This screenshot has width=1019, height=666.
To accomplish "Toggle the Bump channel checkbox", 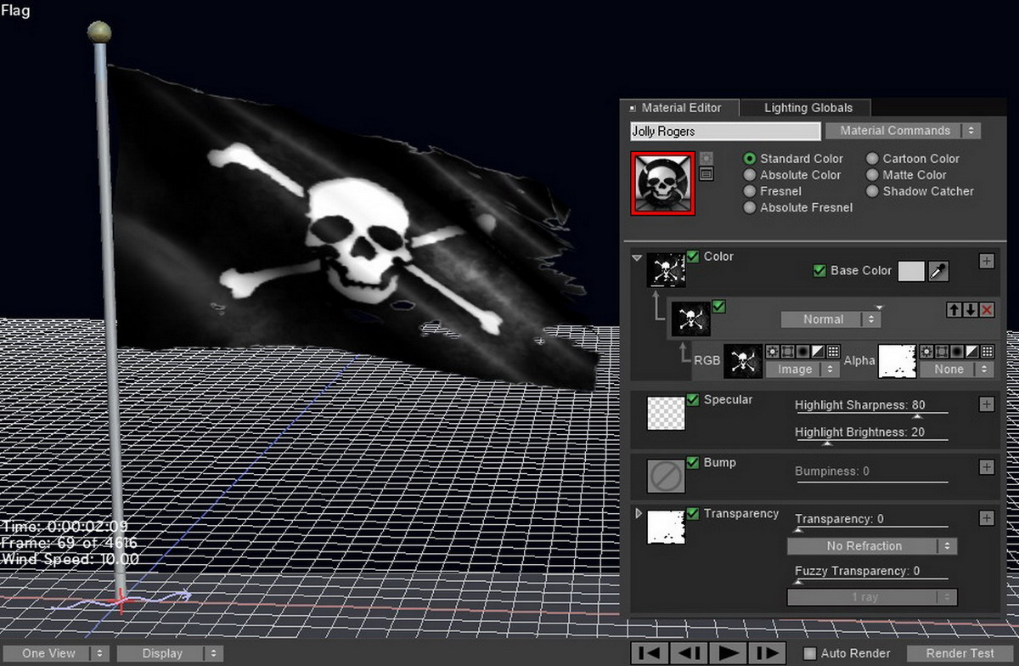I will click(693, 463).
